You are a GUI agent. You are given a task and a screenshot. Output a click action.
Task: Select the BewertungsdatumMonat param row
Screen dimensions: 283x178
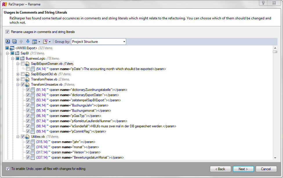[80, 157]
